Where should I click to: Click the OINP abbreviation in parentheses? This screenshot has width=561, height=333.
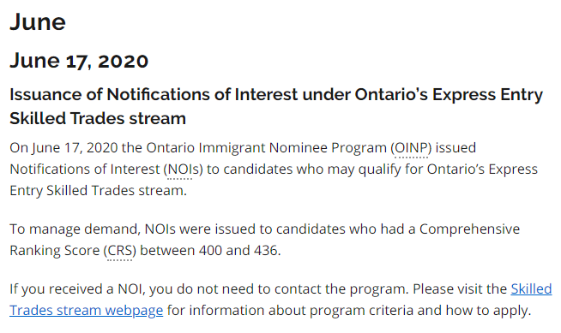tap(411, 148)
